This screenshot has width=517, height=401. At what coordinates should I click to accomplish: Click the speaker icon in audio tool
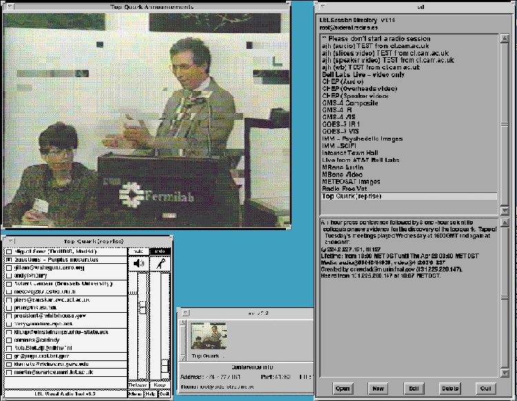pos(139,264)
